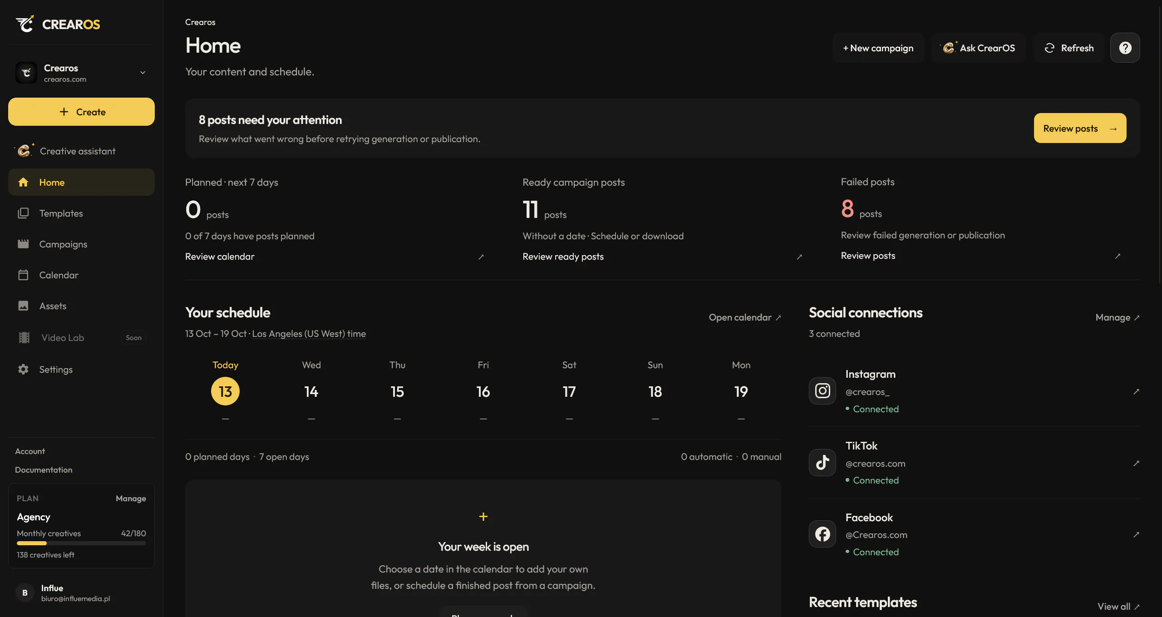Viewport: 1162px width, 617px height.
Task: Click Review posts link under Failed posts
Action: point(868,256)
